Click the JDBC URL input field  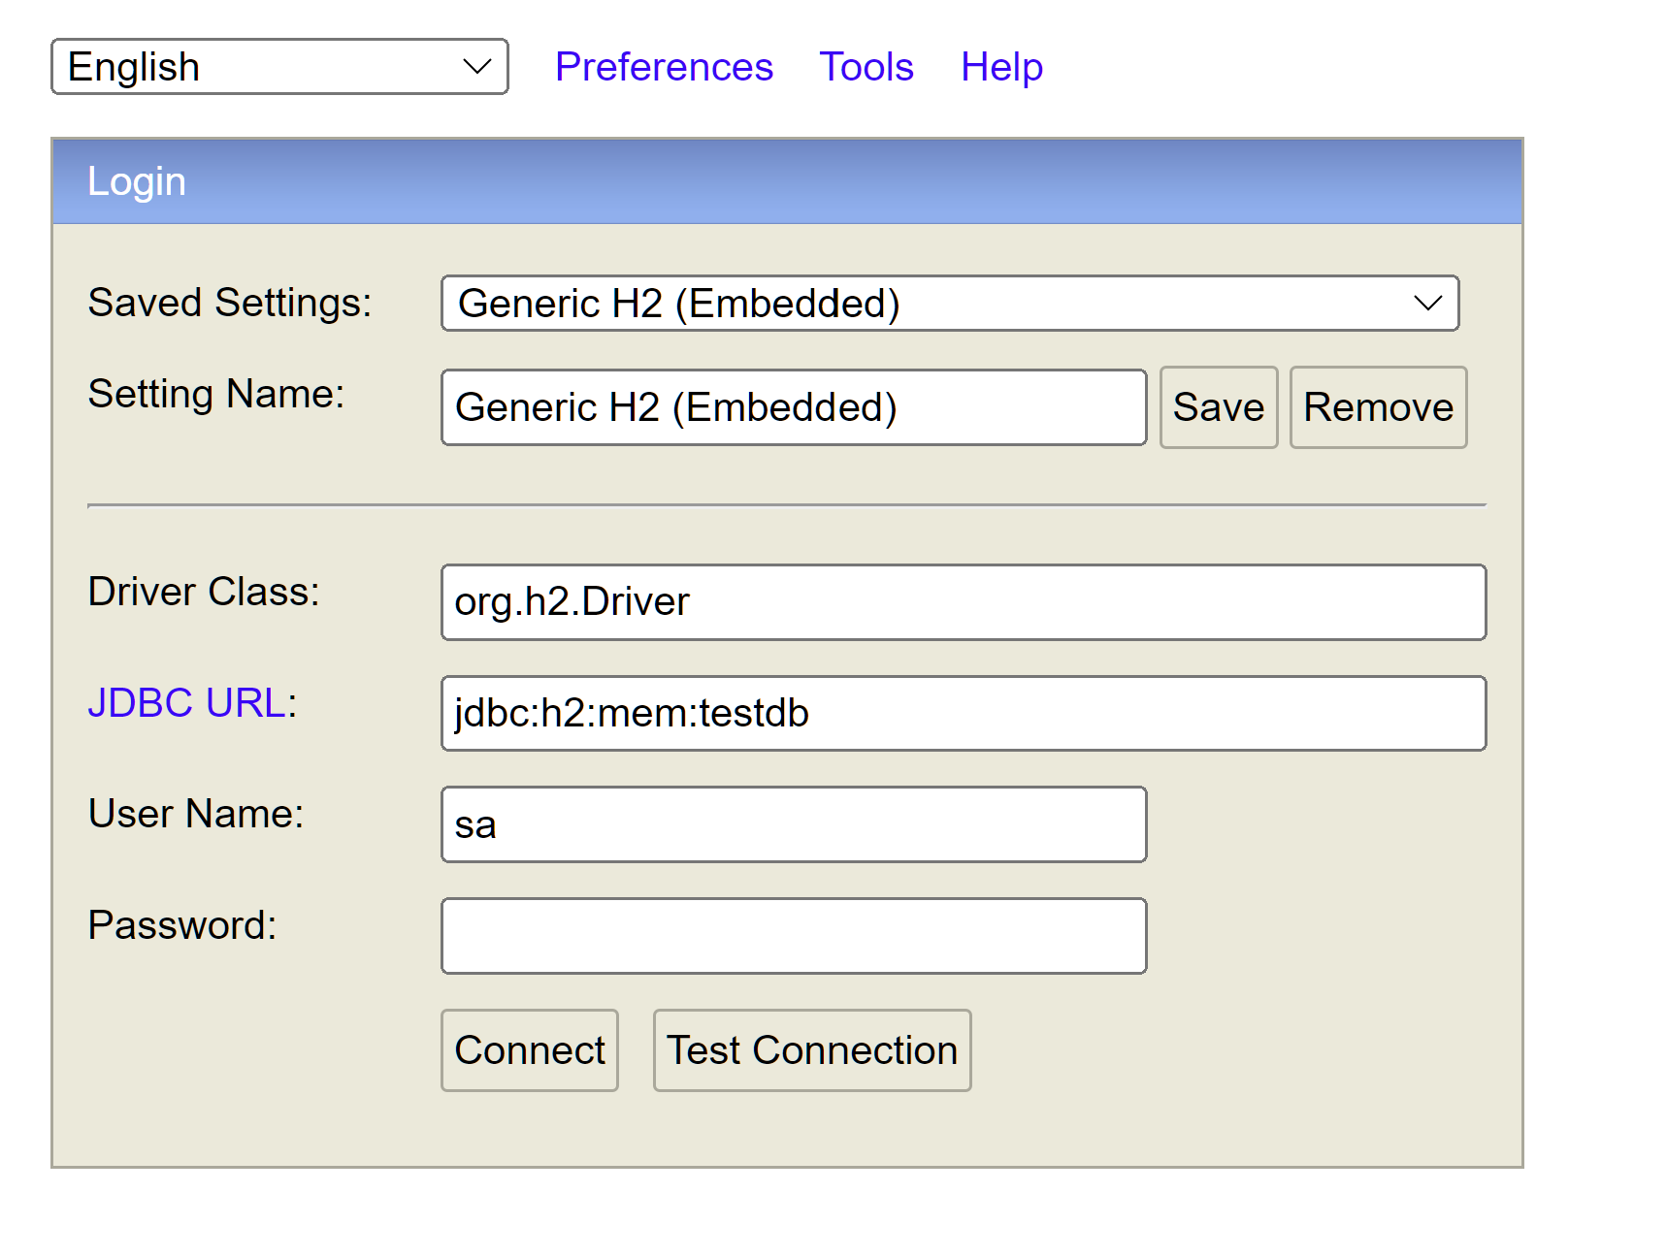(x=963, y=714)
